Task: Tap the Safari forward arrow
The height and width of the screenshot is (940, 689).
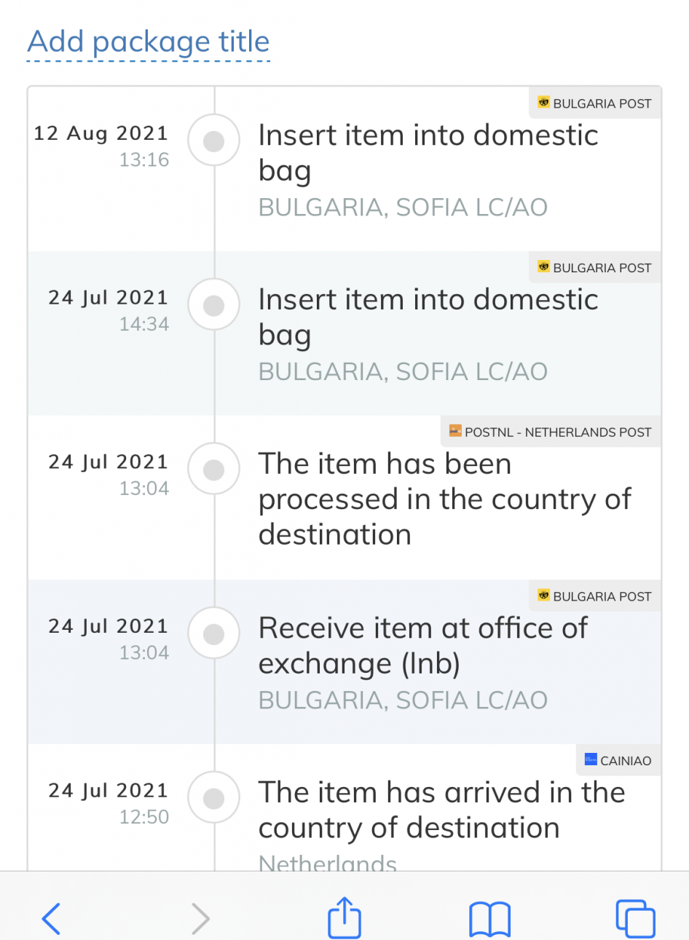Action: pyautogui.click(x=200, y=918)
